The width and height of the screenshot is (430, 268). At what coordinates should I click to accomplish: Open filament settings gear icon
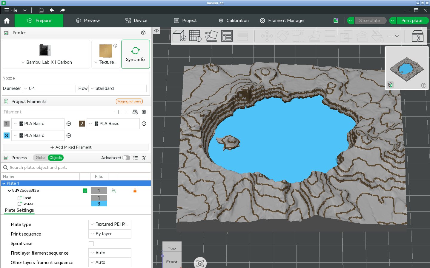[144, 112]
